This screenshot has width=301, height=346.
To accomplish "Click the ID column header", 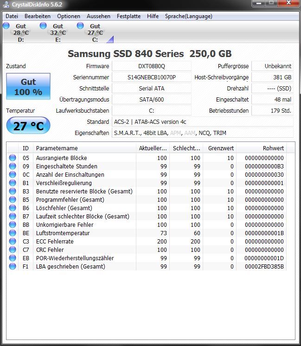I will click(26, 148).
